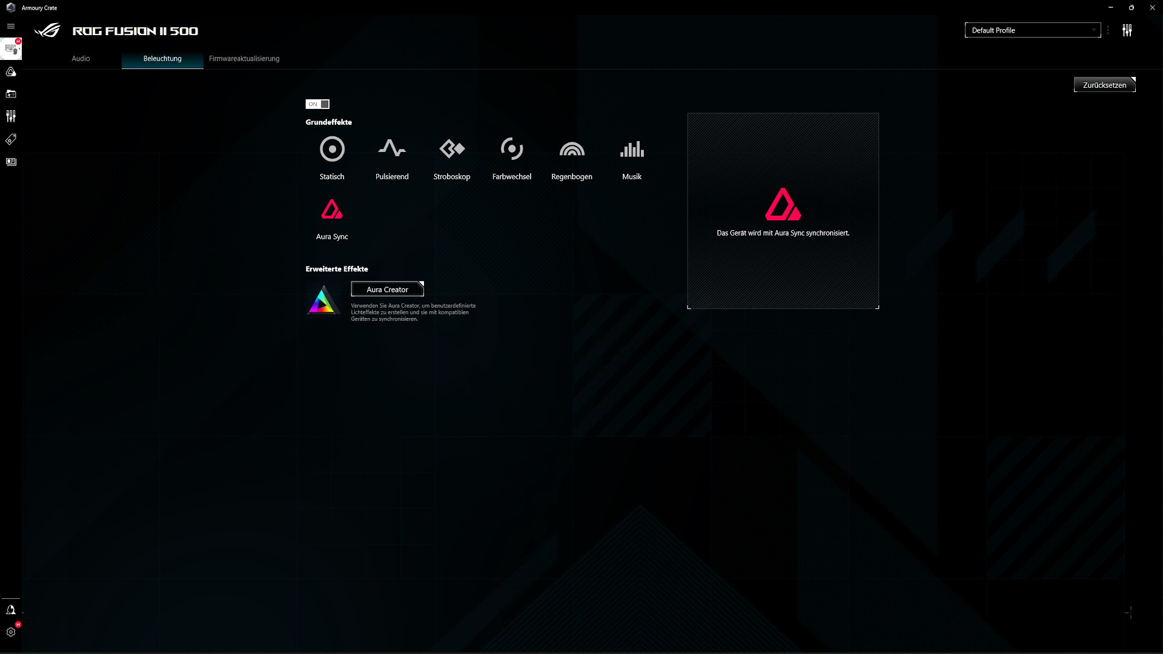Launch Aura Creator
The height and width of the screenshot is (654, 1163).
click(387, 289)
